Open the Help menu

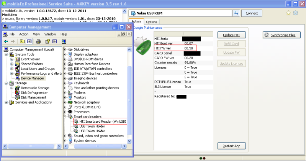(x=64, y=34)
